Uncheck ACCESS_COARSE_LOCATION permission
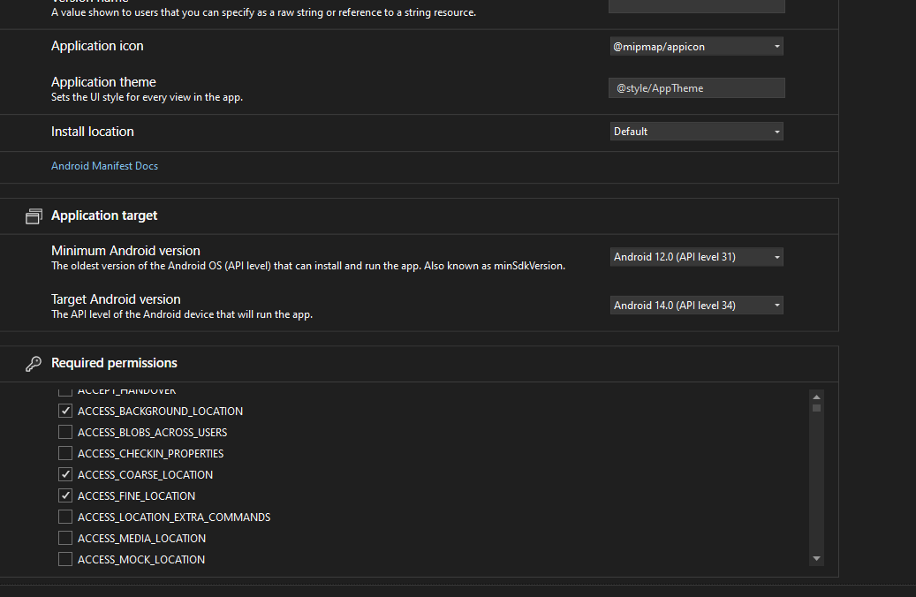 pos(65,474)
